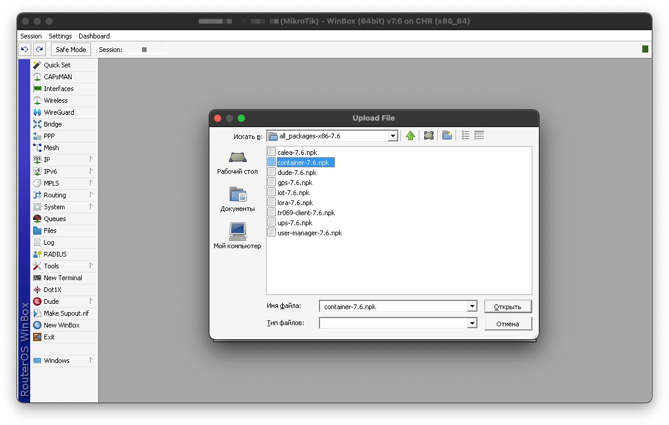The height and width of the screenshot is (425, 669).
Task: Enable Safe Mode
Action: [x=70, y=49]
